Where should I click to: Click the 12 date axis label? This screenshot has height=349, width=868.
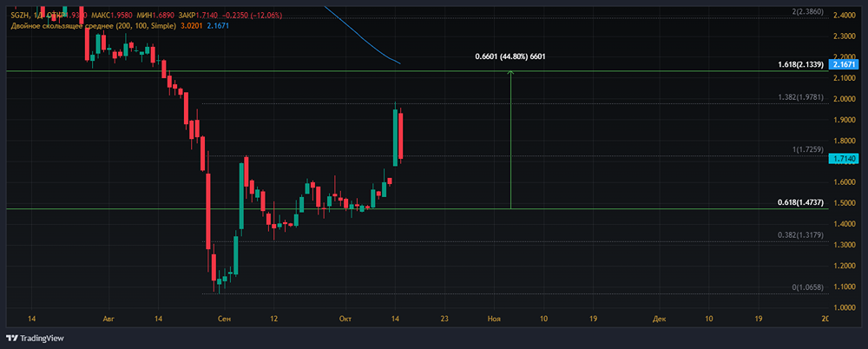(274, 319)
